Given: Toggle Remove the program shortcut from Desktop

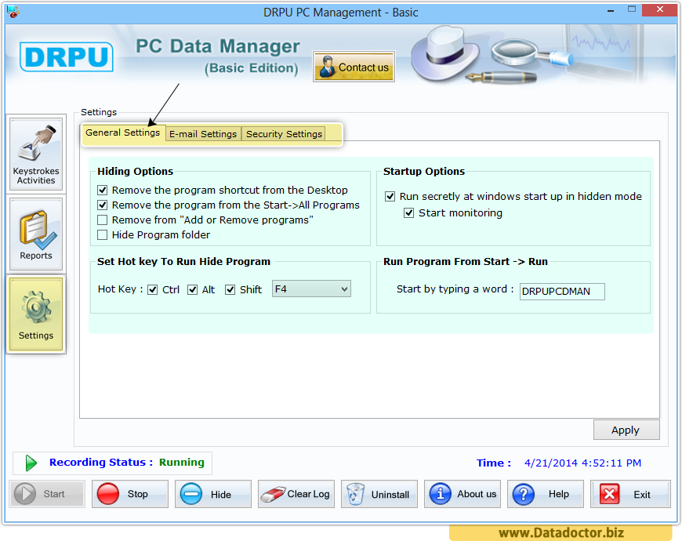Looking at the screenshot, I should [x=102, y=190].
